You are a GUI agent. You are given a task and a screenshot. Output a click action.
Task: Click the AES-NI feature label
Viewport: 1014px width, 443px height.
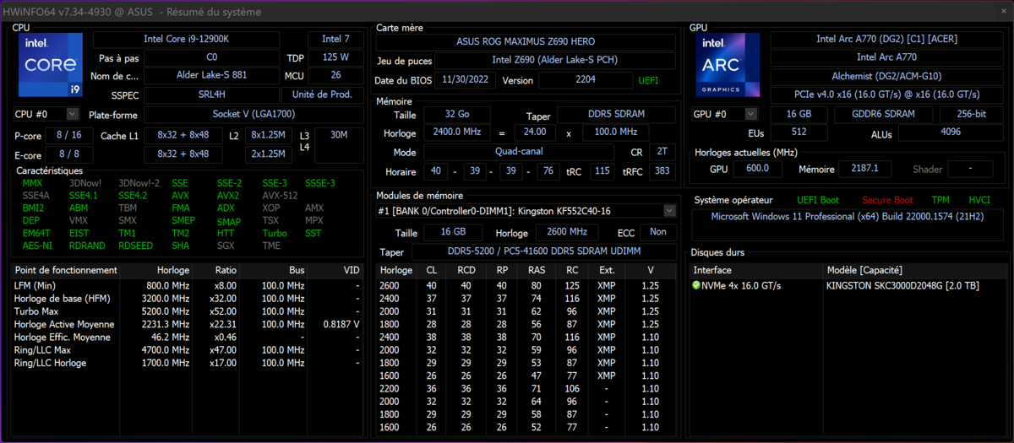(37, 246)
